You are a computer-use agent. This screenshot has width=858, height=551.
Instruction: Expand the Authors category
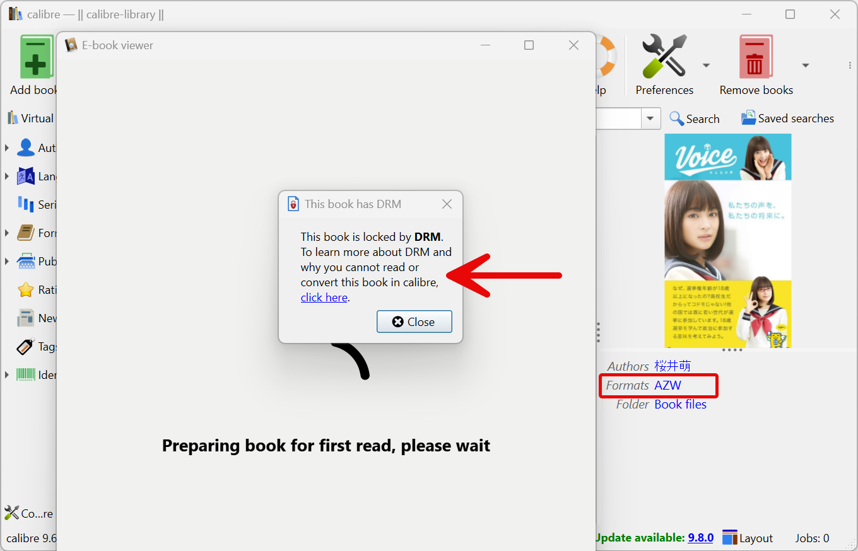[x=7, y=148]
